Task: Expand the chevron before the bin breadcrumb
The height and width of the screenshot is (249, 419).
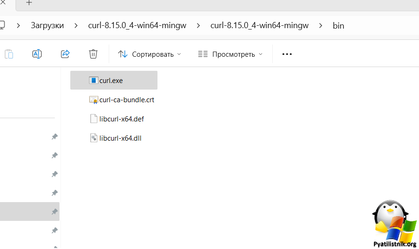Action: point(321,26)
